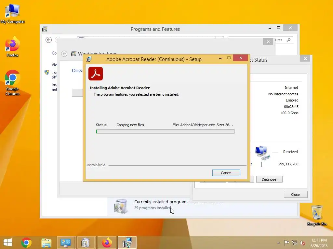Screen dimensions: 333x249
Task: Click the Diagnose button in Status window
Action: pyautogui.click(x=269, y=179)
